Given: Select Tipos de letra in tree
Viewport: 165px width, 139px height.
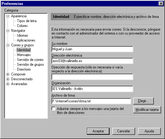Looking at the screenshot, I should [x=27, y=21].
